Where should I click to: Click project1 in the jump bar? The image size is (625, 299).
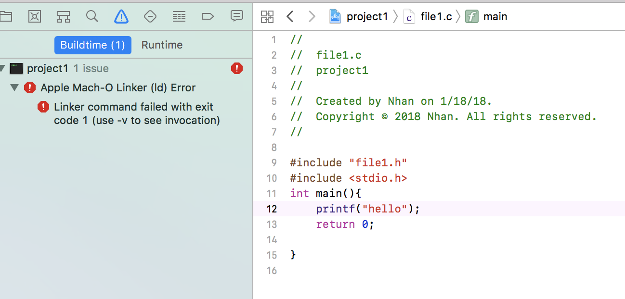[x=367, y=17]
